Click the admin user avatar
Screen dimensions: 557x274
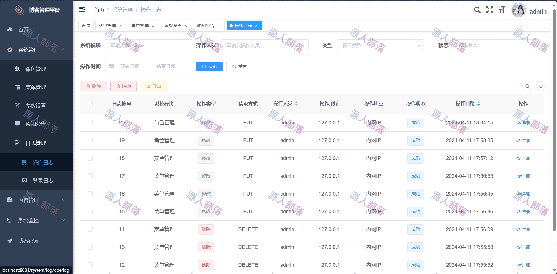(x=518, y=10)
